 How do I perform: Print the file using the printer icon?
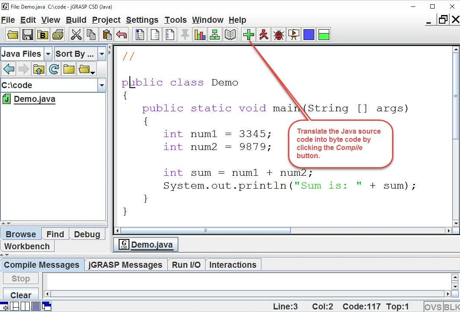tap(58, 34)
